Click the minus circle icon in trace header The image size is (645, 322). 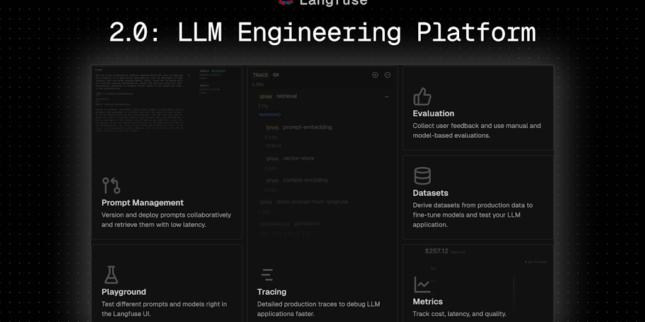[x=387, y=75]
